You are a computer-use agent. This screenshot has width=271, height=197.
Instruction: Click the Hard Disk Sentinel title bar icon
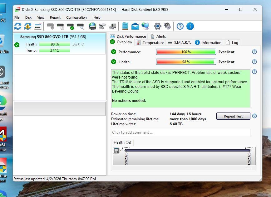click(x=18, y=9)
